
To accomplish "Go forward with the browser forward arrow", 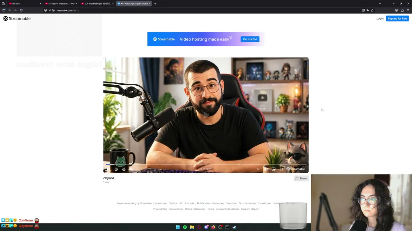I will click(x=15, y=10).
